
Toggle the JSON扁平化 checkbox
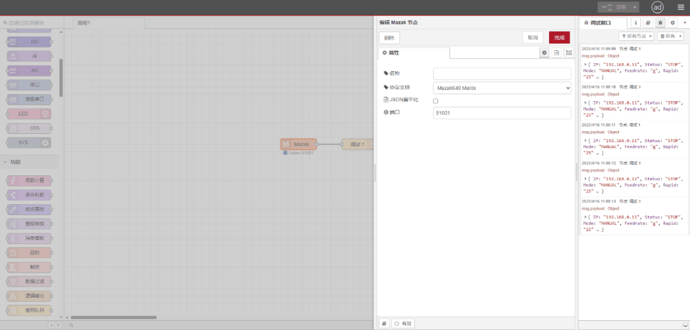coord(435,101)
